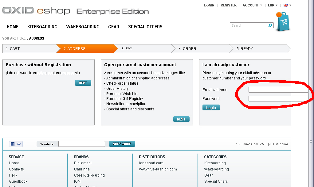This screenshot has width=314, height=187.
Task: Open the Guestbook link in Service
Action: (18, 181)
